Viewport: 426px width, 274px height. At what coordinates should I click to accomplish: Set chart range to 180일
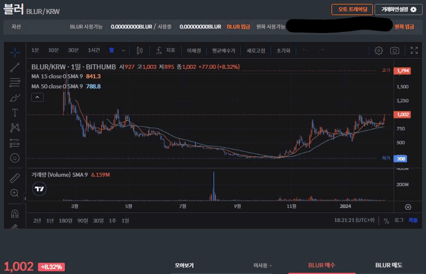tap(65, 221)
